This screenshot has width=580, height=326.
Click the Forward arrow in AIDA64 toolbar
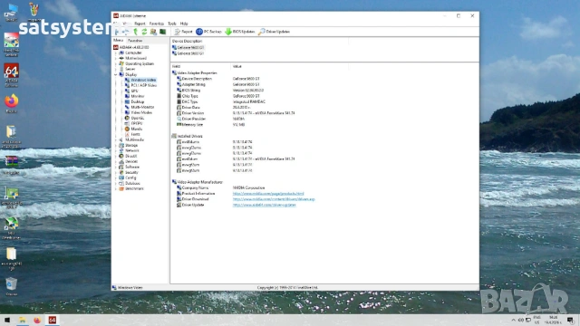click(x=126, y=32)
